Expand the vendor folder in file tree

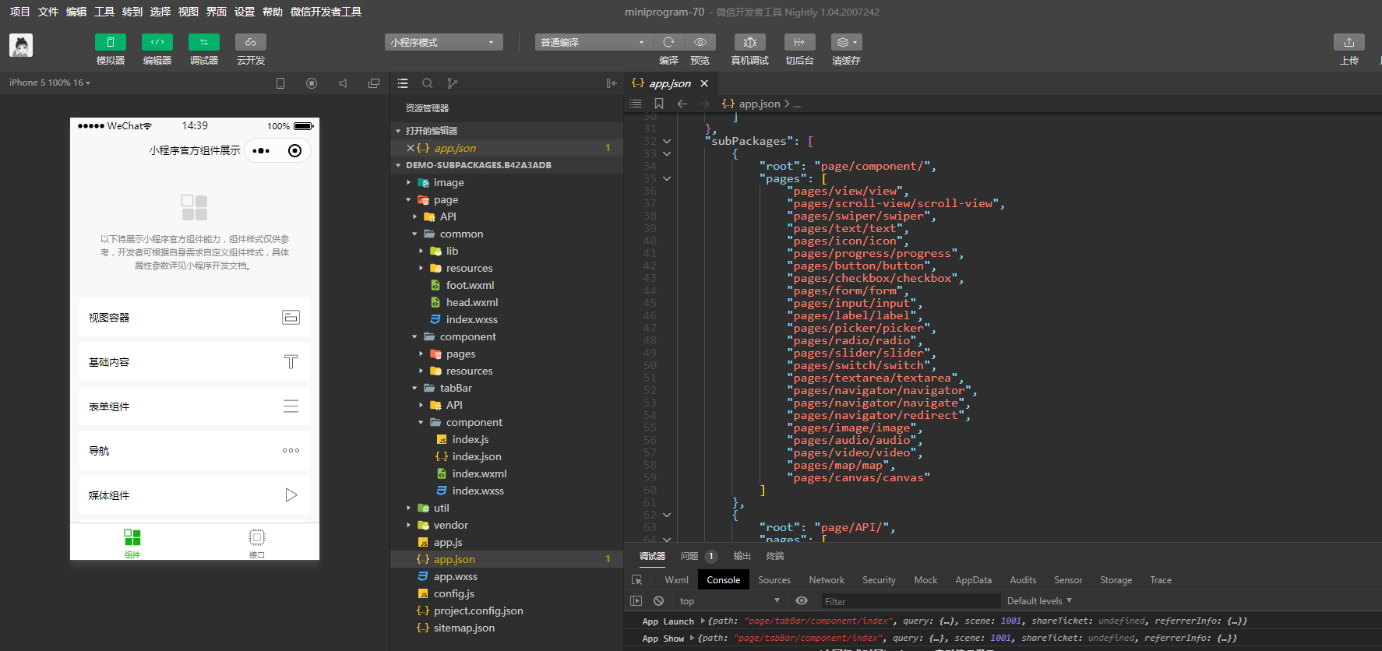[x=450, y=526]
